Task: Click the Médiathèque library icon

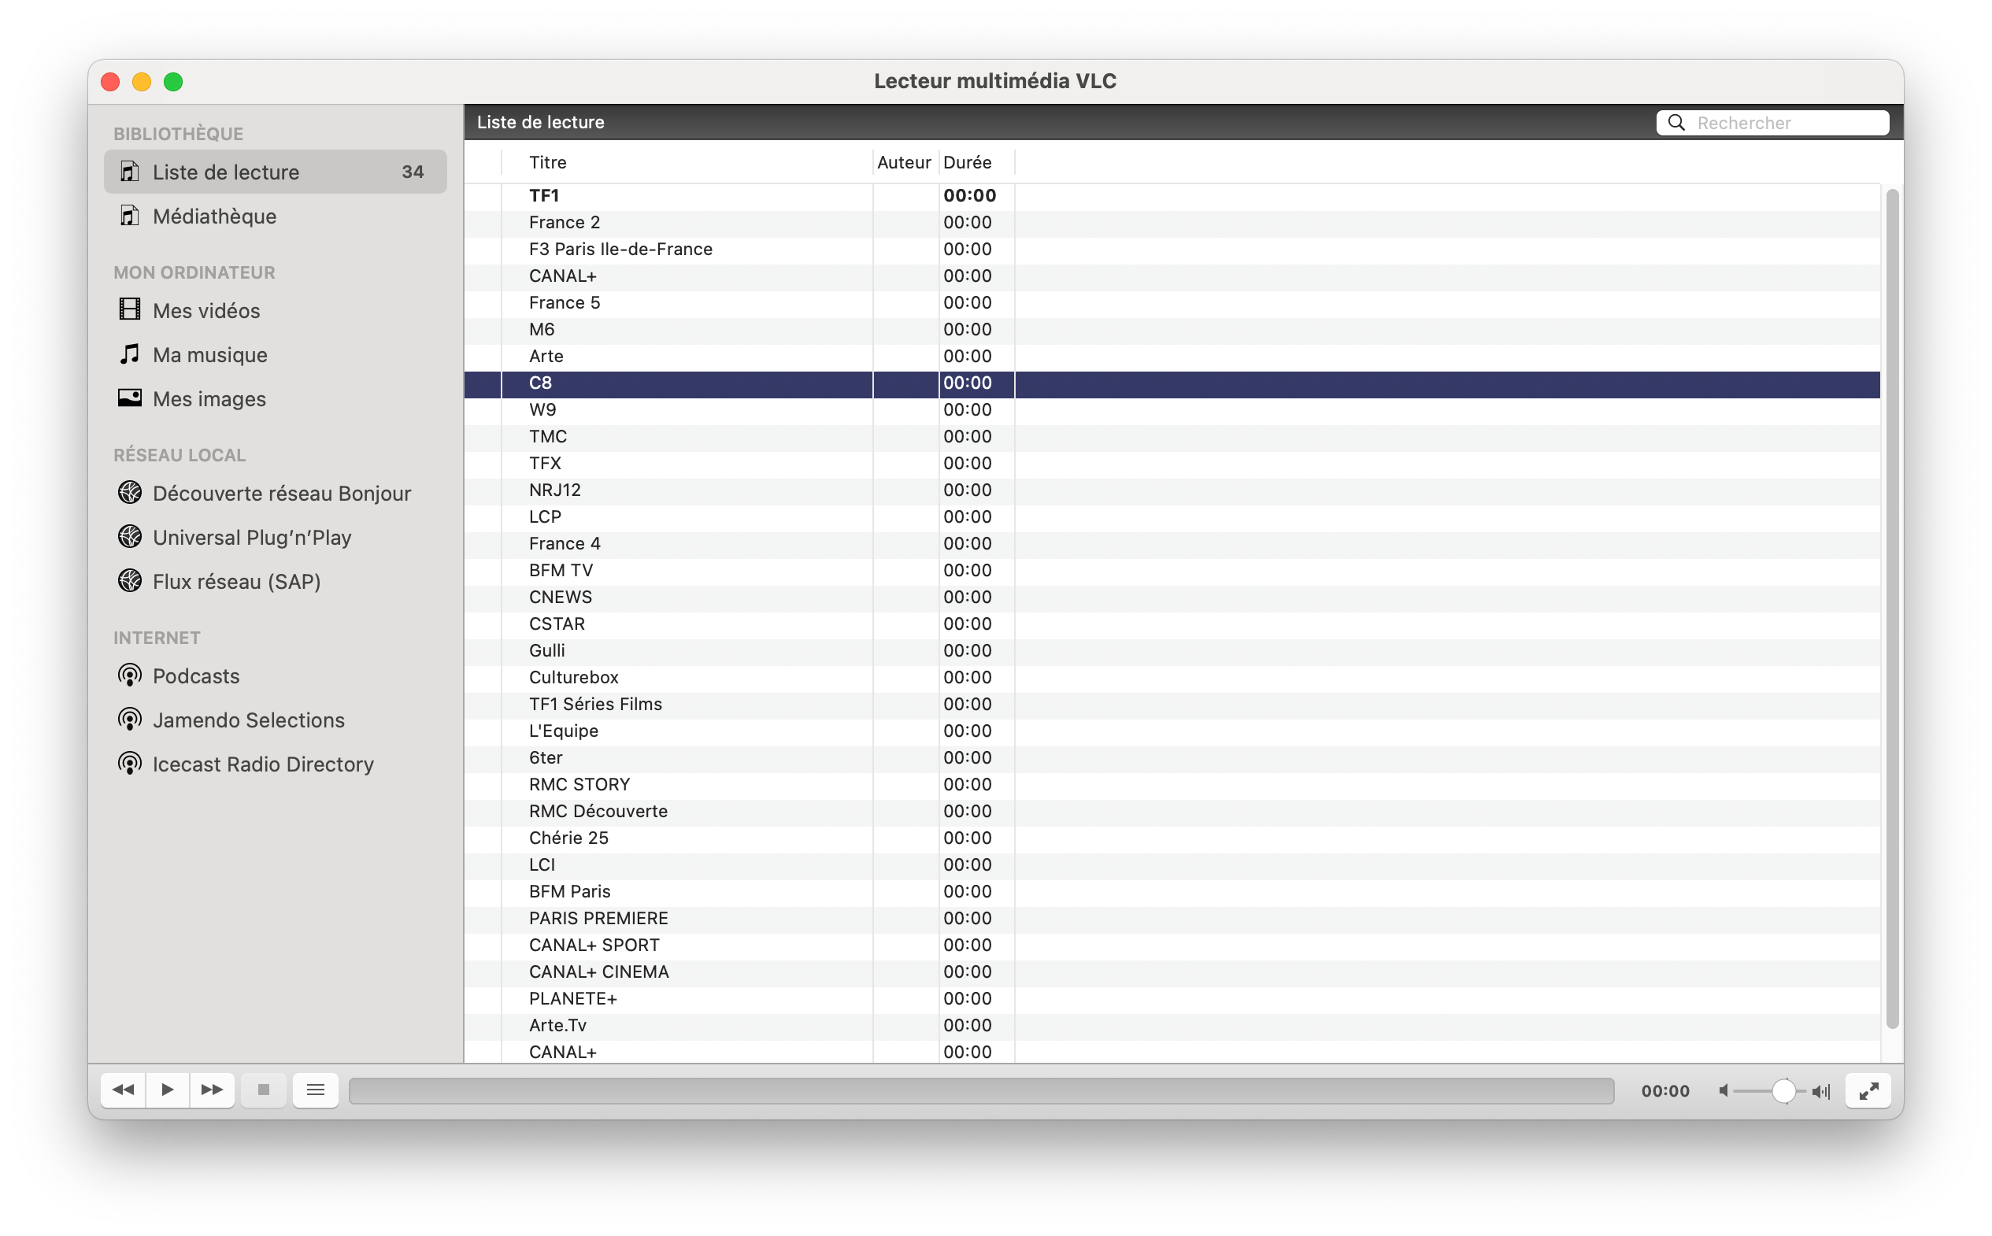Action: (129, 216)
